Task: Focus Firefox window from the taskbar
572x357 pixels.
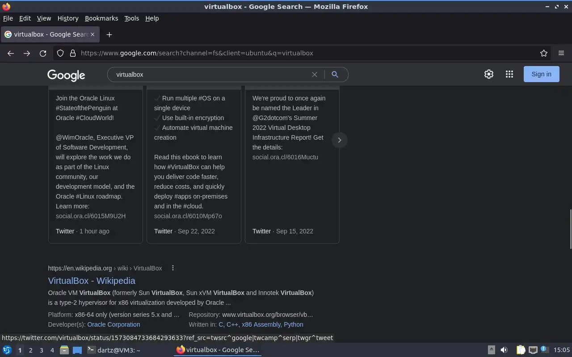Action: coord(218,350)
